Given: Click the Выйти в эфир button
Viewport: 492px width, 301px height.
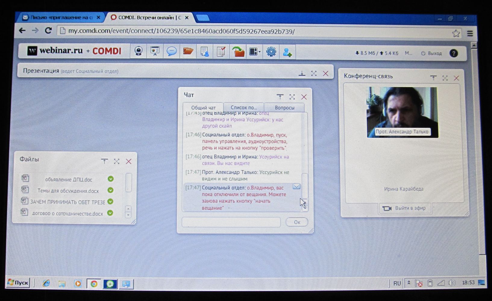Looking at the screenshot, I should pyautogui.click(x=405, y=208).
